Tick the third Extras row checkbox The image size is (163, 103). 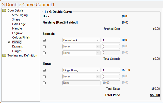point(44,83)
